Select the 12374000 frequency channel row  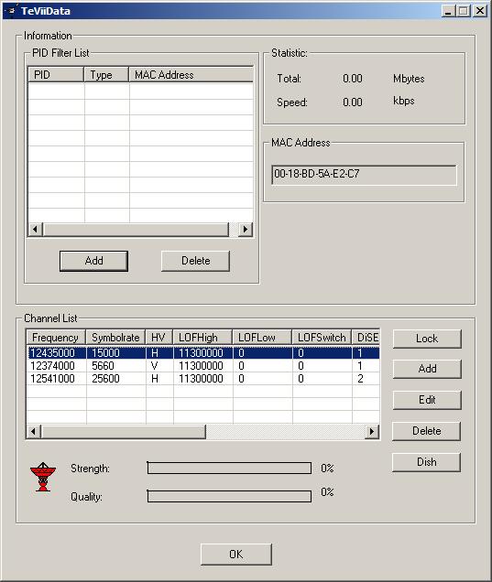(202, 366)
